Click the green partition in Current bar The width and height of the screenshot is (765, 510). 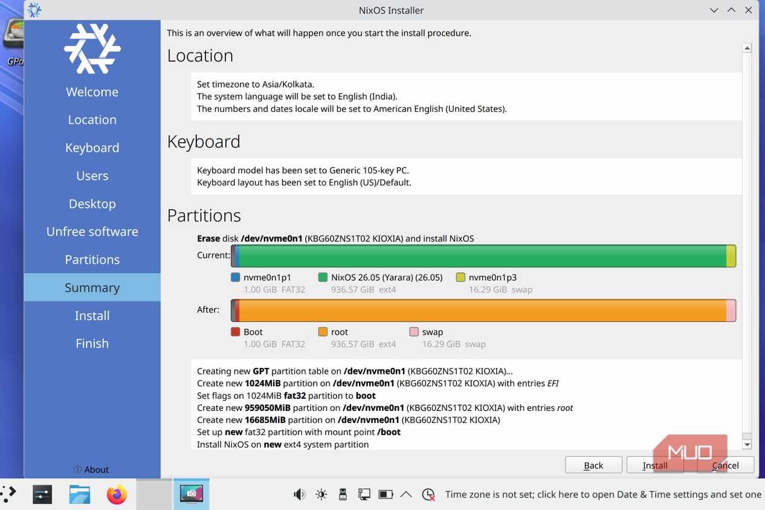483,256
